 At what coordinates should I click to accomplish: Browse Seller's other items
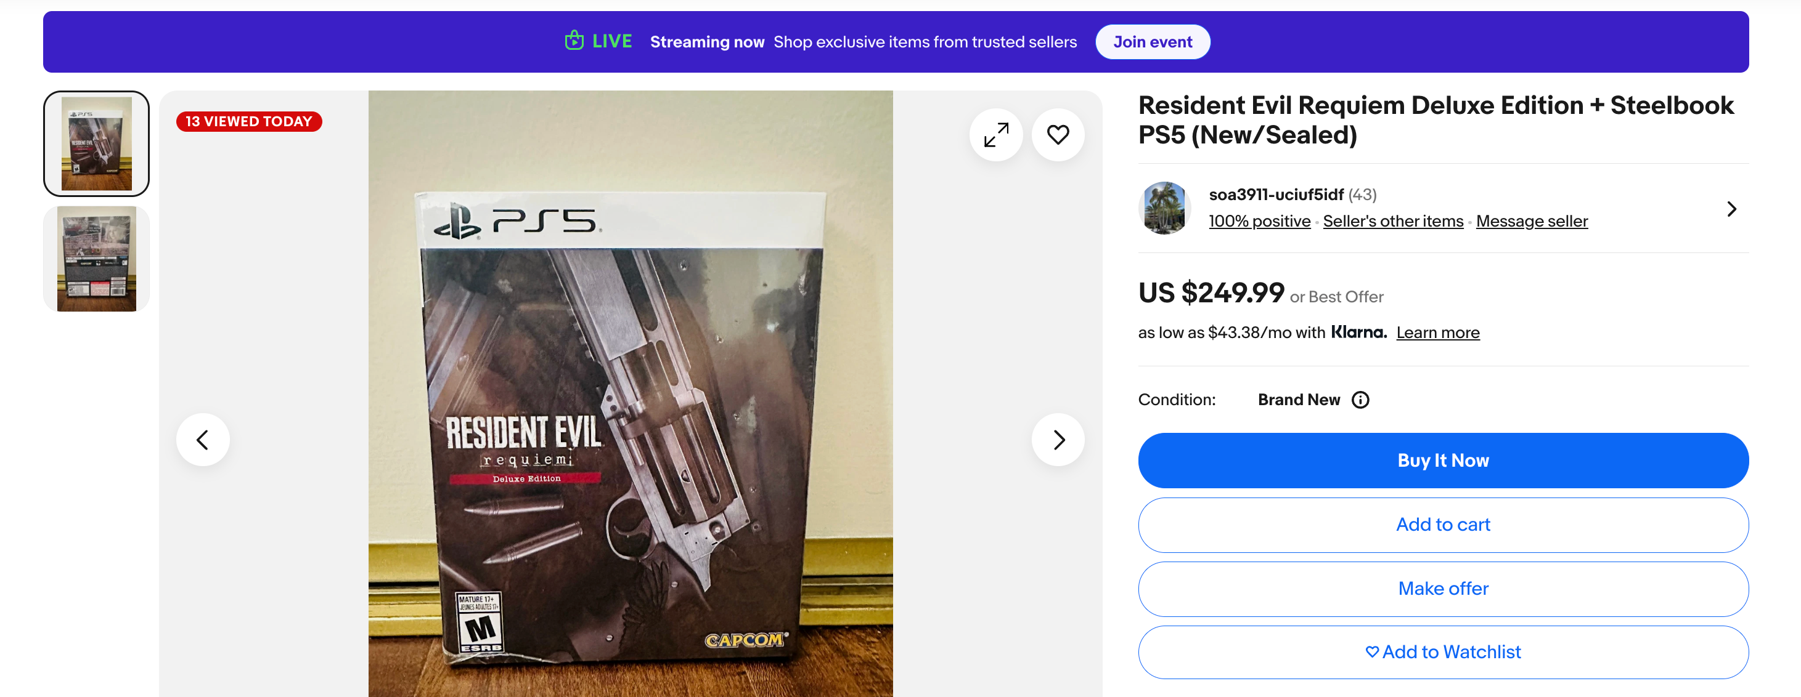point(1393,222)
